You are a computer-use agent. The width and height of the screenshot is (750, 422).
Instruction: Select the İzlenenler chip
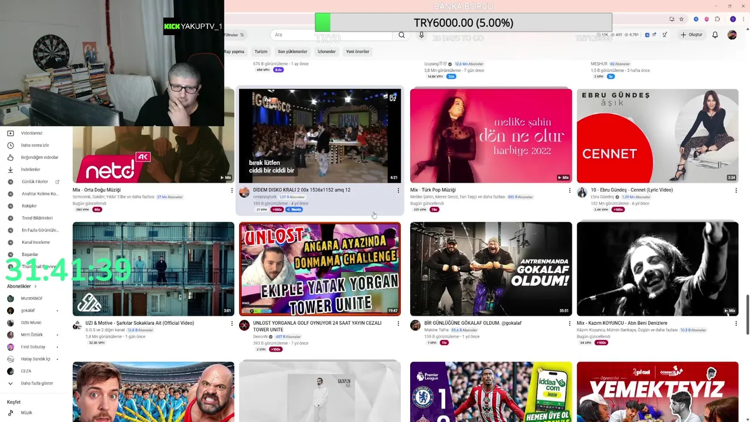(x=326, y=52)
